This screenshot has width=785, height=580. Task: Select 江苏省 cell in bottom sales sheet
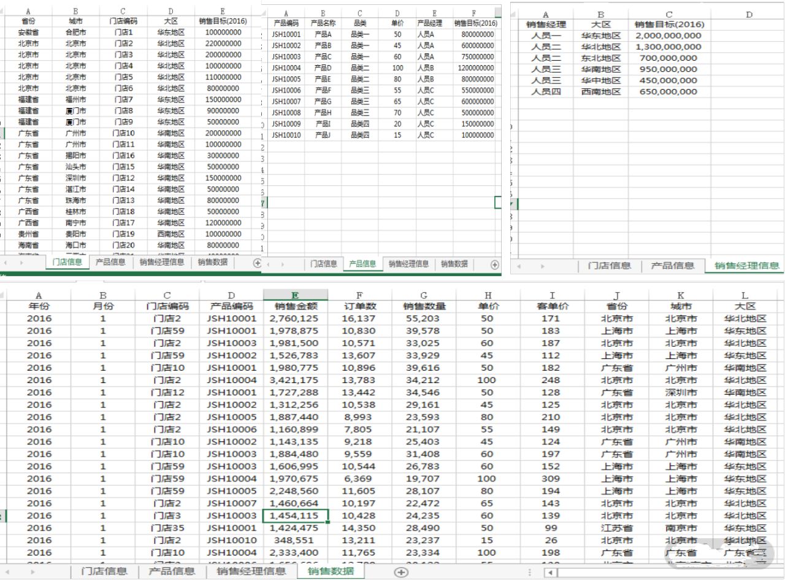[616, 528]
